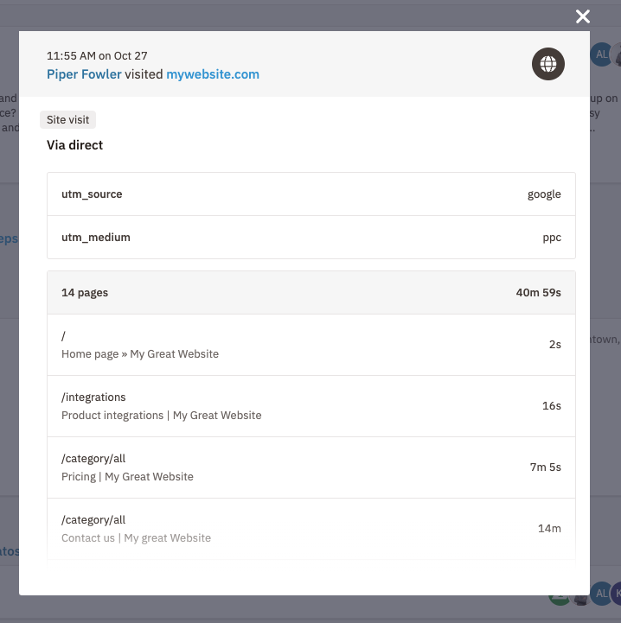
Task: Click the AL avatar behind the modal's top right
Action: [x=601, y=54]
